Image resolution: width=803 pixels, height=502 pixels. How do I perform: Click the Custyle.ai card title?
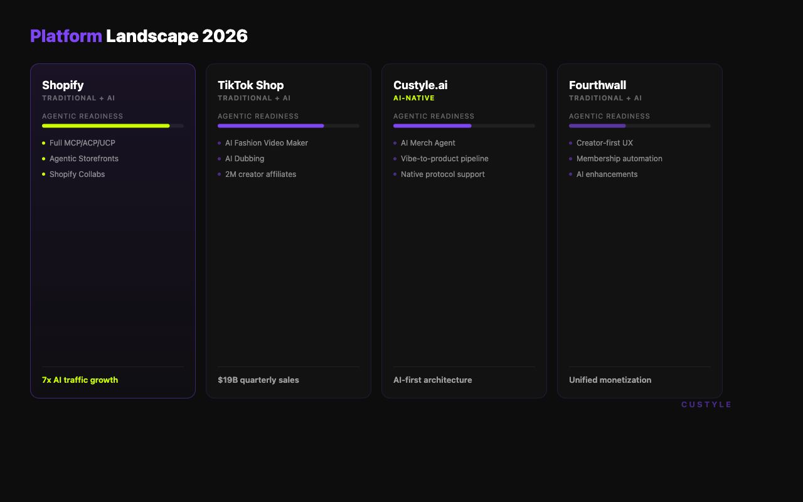click(420, 85)
